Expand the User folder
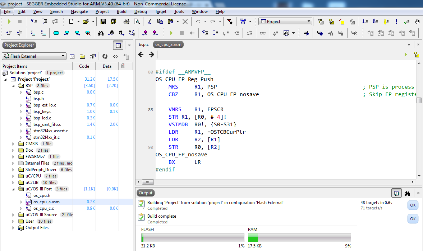The height and width of the screenshot is (251, 423). point(13,221)
